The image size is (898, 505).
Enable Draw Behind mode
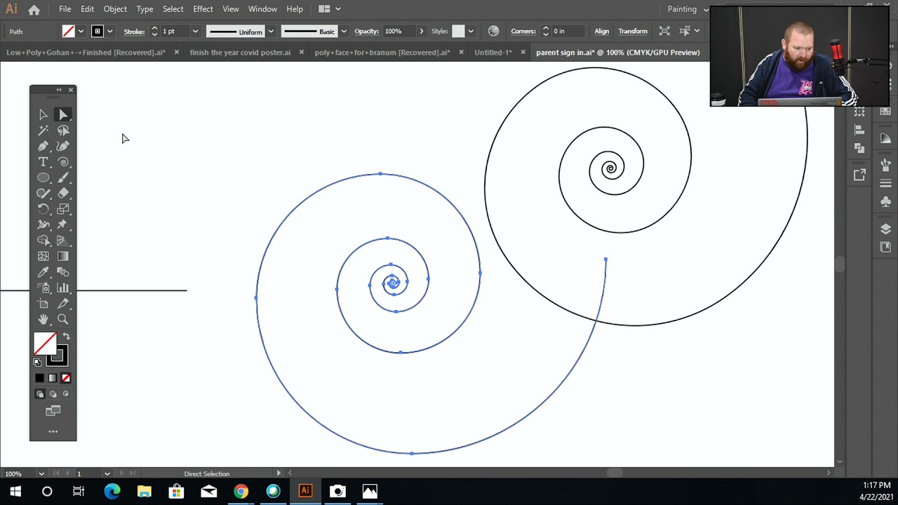click(x=53, y=394)
